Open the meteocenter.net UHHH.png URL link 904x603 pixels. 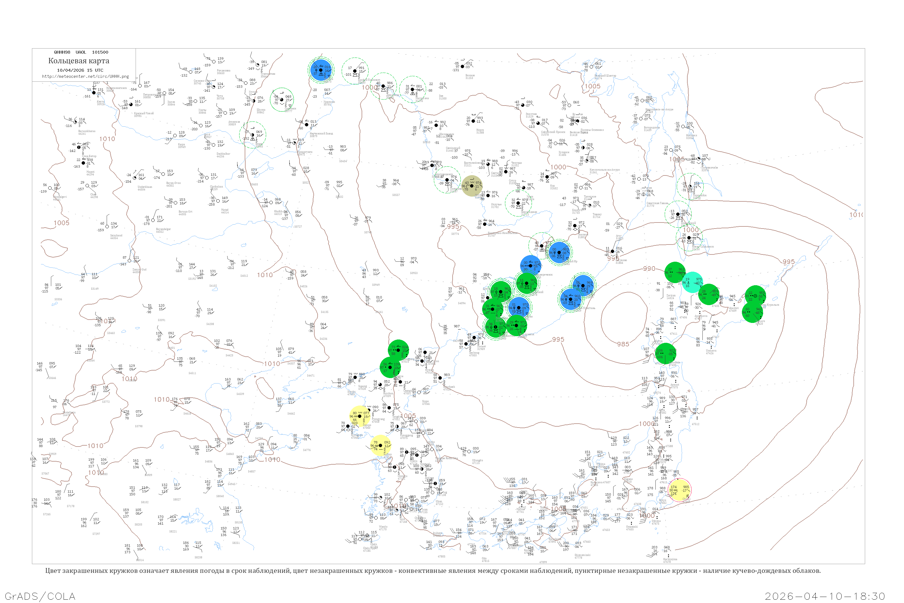click(x=85, y=76)
